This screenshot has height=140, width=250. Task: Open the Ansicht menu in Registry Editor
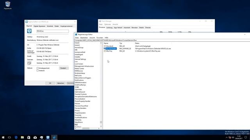[x=92, y=38]
